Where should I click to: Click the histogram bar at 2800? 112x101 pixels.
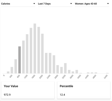(58, 69)
